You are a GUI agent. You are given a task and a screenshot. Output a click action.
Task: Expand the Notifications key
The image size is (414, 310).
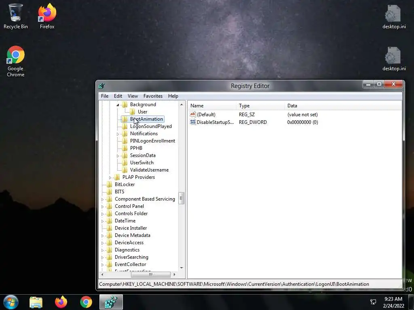pyautogui.click(x=118, y=134)
